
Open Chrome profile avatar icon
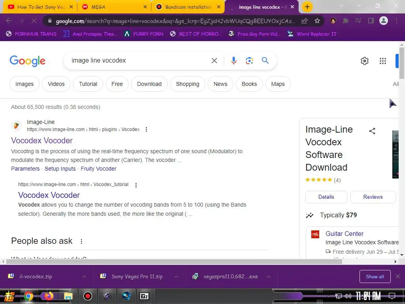(384, 21)
